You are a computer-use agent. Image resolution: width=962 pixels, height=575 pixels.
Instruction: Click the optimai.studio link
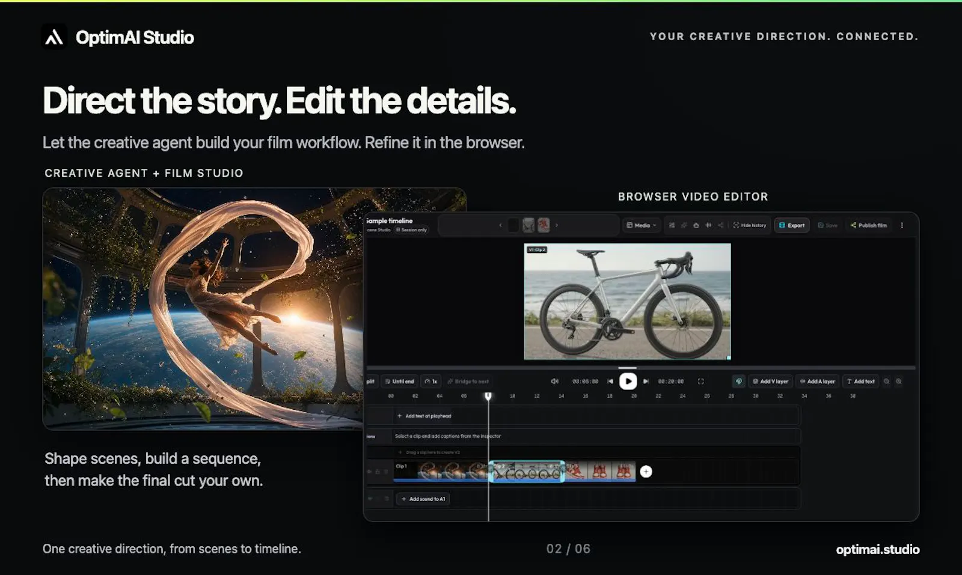click(x=877, y=549)
